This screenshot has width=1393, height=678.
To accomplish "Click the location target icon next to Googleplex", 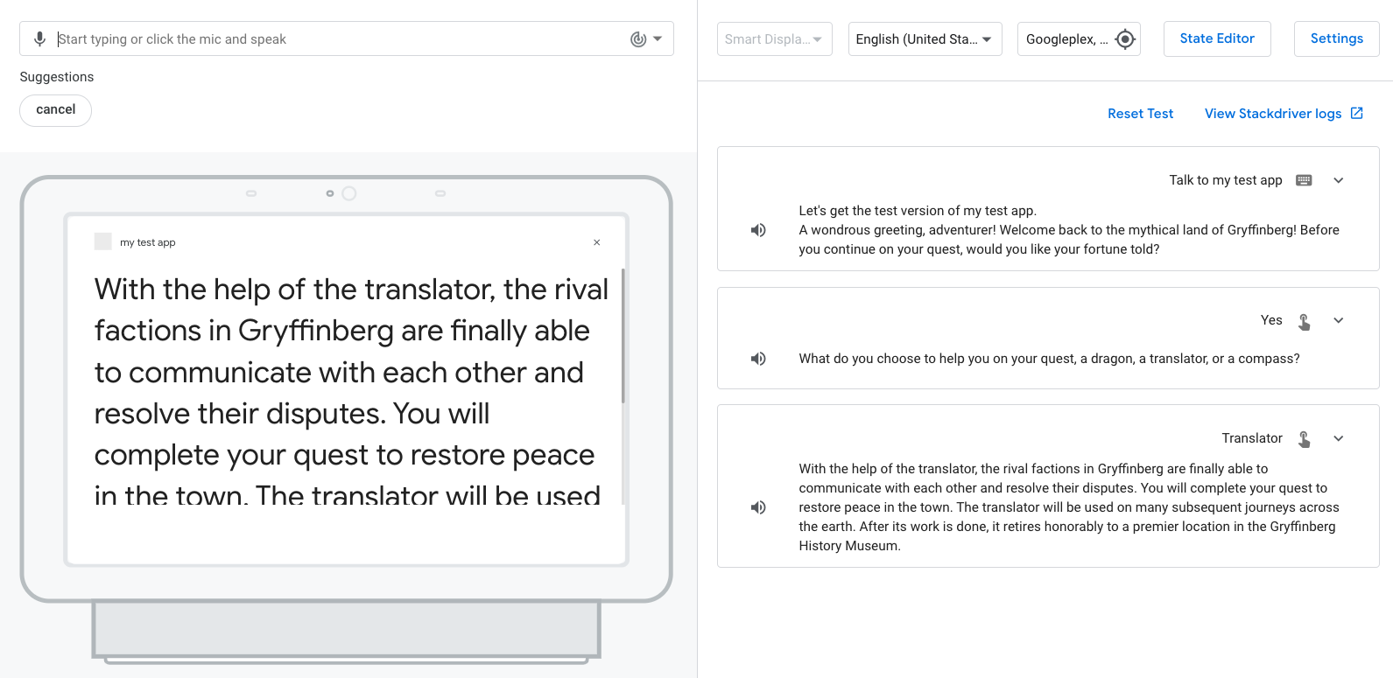I will pyautogui.click(x=1125, y=39).
